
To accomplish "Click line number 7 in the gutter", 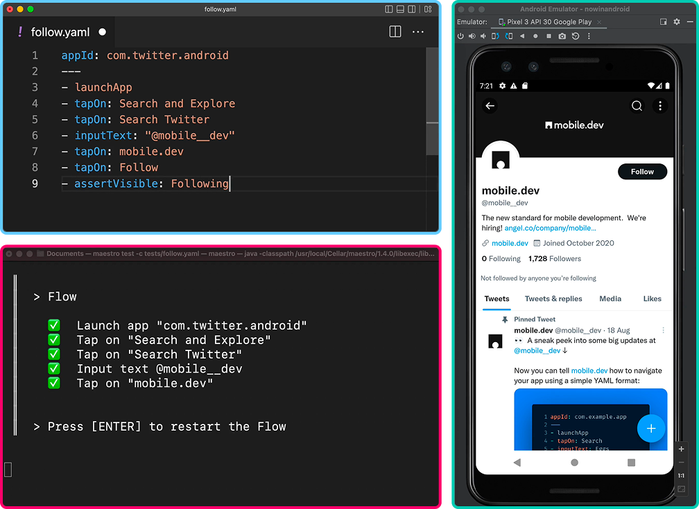I will coord(35,152).
